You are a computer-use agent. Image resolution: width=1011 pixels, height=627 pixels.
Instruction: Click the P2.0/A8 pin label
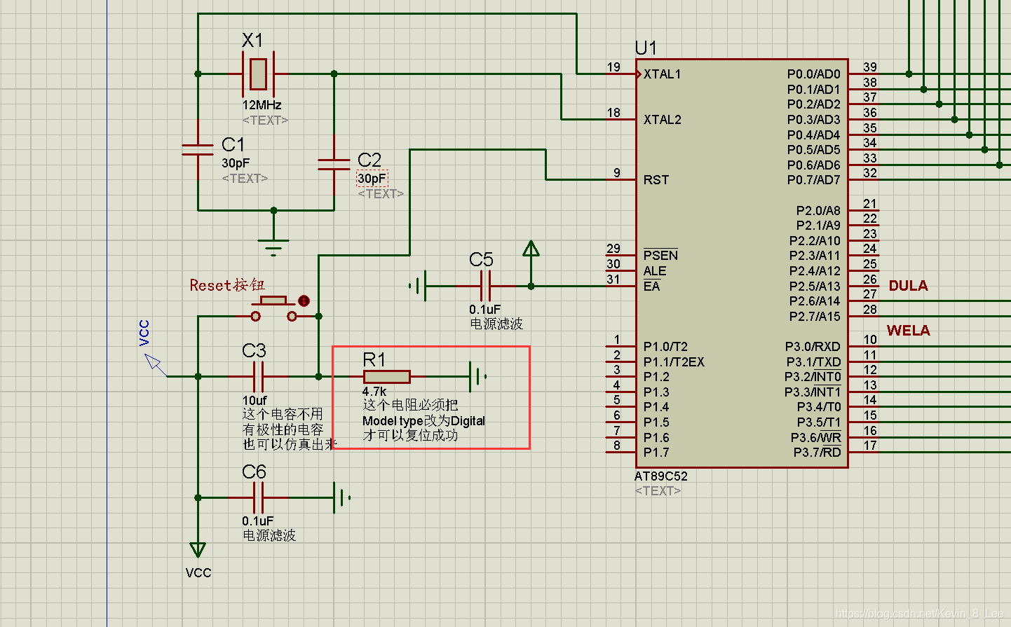click(818, 211)
